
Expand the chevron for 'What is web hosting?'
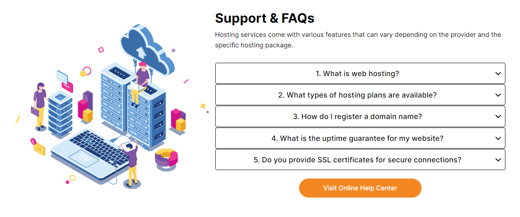498,74
